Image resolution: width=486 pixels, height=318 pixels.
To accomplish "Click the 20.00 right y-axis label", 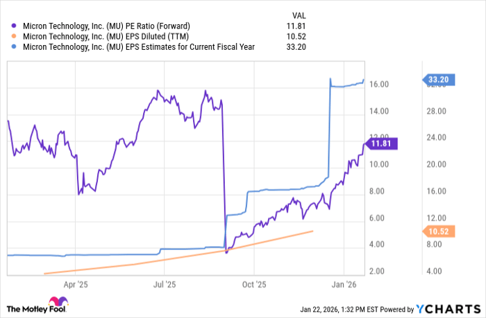I will click(437, 164).
